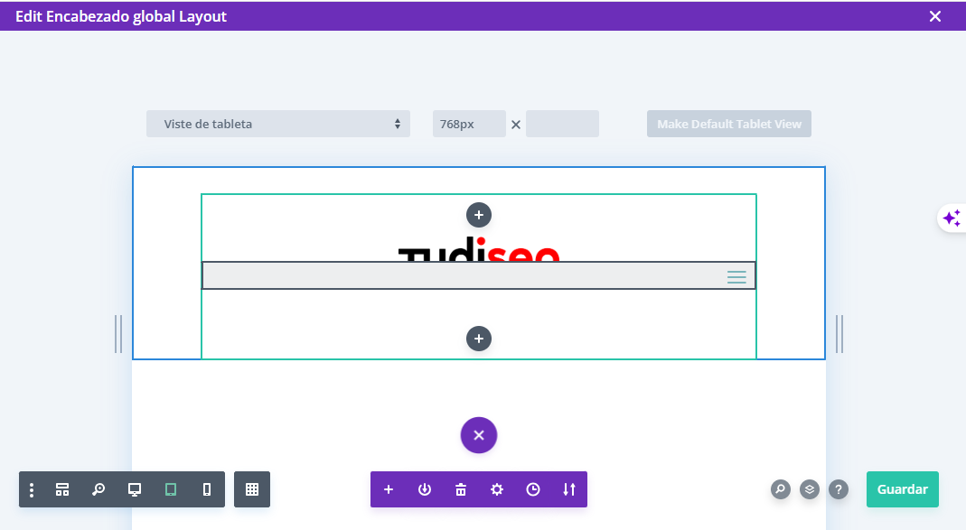Click the empty height field

pos(562,124)
